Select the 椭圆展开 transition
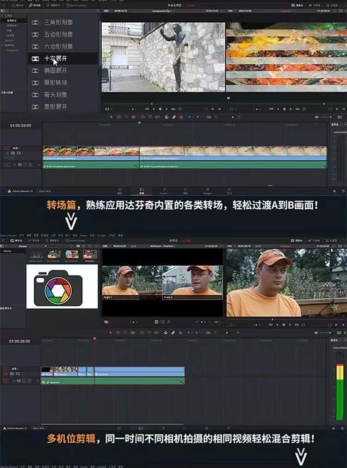Screen dimensions: 347x468 pyautogui.click(x=56, y=70)
